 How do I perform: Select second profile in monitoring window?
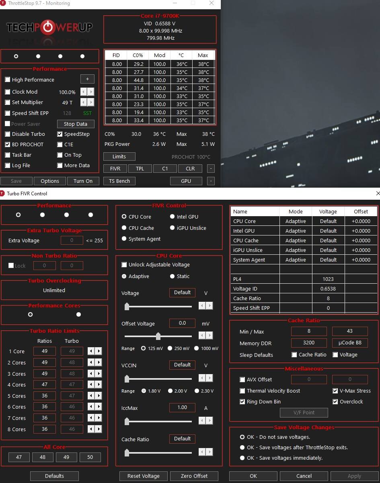38,56
